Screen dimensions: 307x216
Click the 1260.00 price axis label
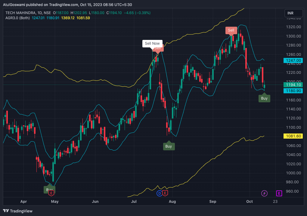[x=293, y=54]
